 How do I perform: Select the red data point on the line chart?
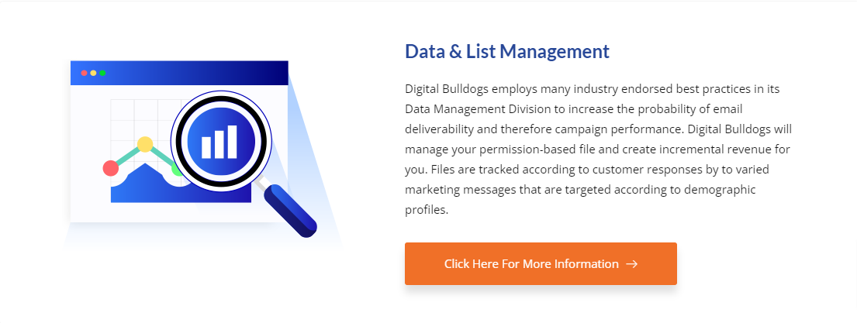(111, 168)
